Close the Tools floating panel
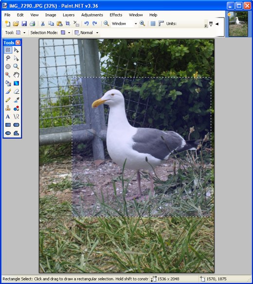The height and width of the screenshot is (284, 253). point(18,42)
